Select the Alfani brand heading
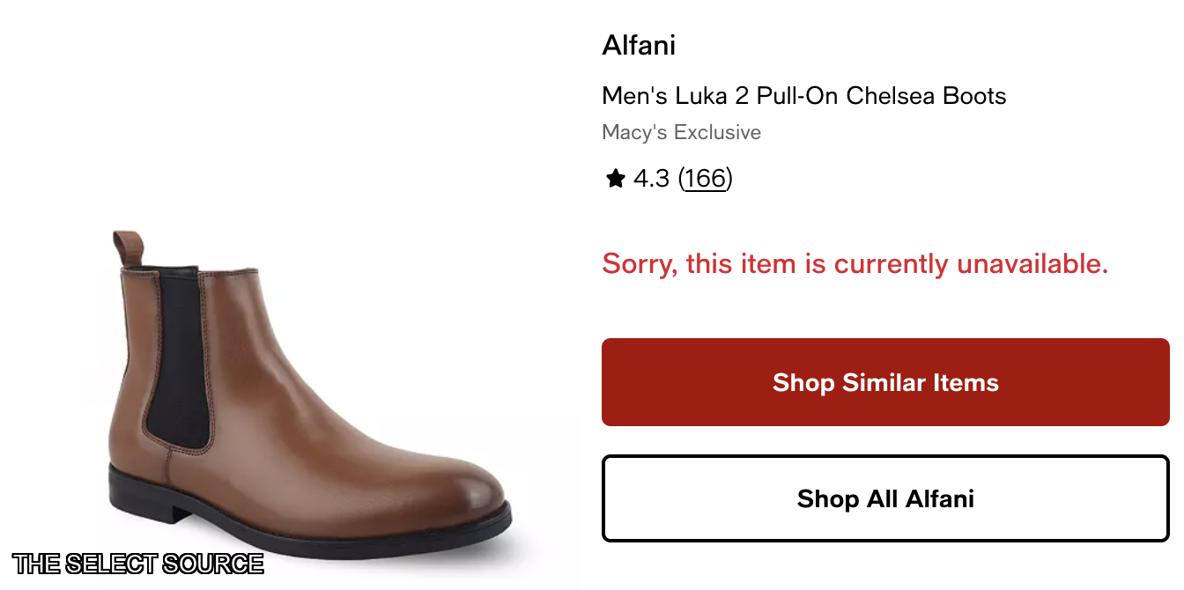 639,45
